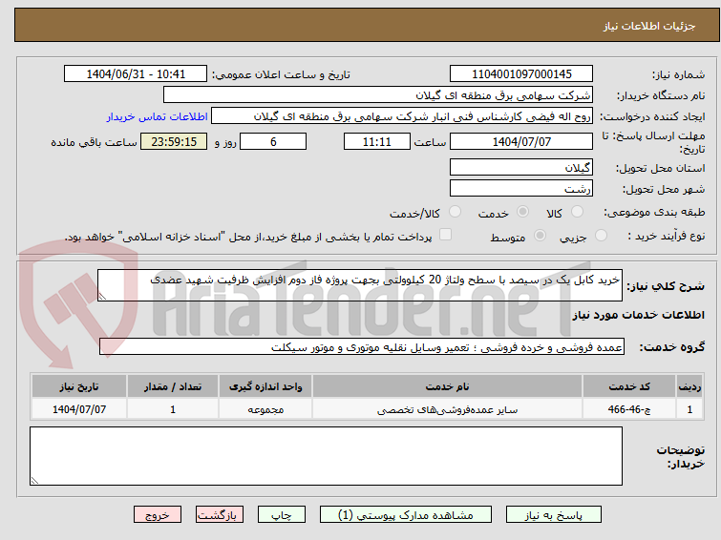This screenshot has width=721, height=540.
Task: Click the تاریخ نیاز column header
Action: click(79, 386)
